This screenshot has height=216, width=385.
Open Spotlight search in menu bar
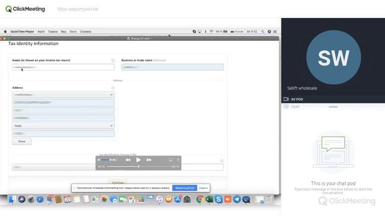coord(263,32)
